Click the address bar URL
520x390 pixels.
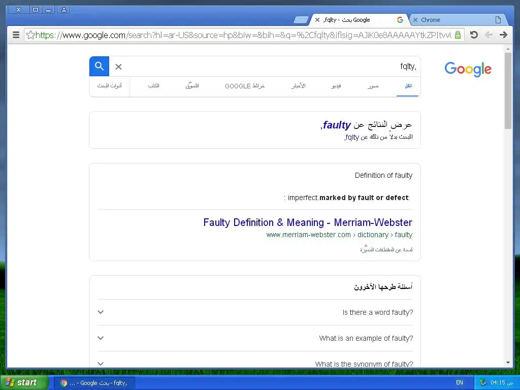[x=243, y=35]
